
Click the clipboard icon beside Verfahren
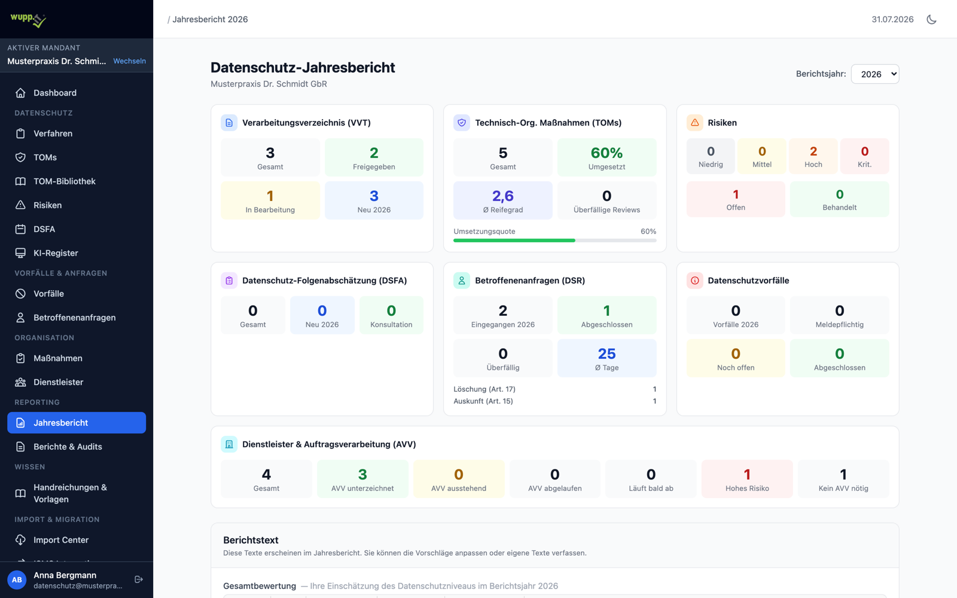tap(20, 133)
